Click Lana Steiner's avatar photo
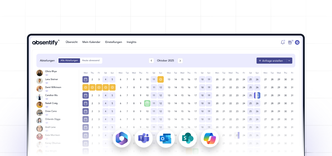332x156 pixels. [40, 81]
